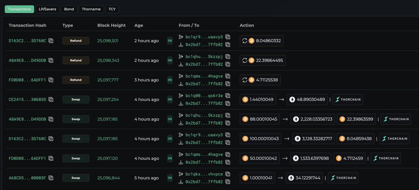
Task: Click refund cycle icon beside 22.39864495
Action: 245,61
